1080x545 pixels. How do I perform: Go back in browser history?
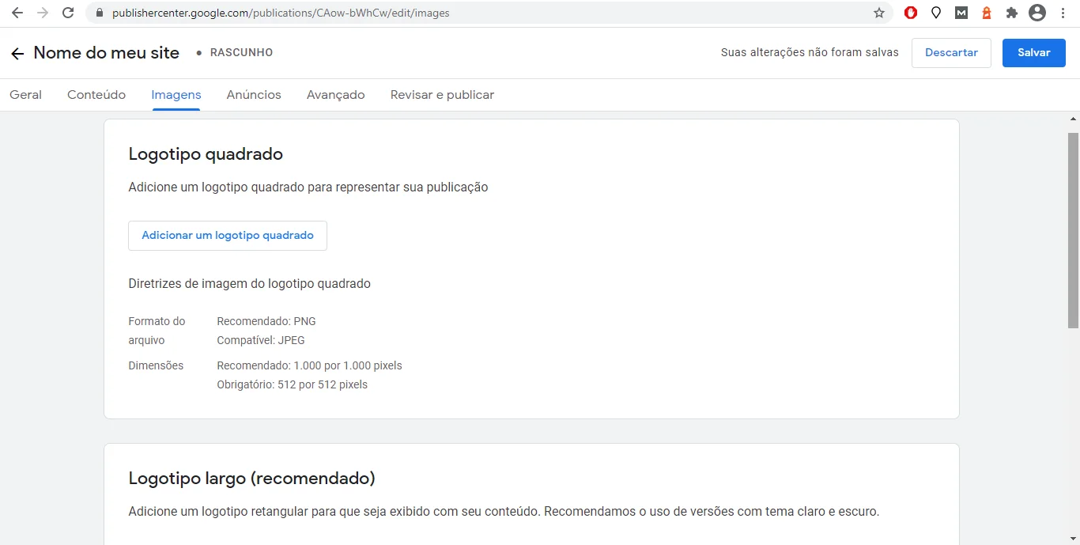17,13
